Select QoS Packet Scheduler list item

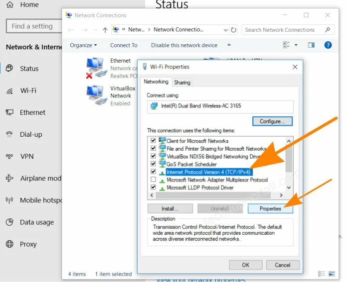pyautogui.click(x=191, y=164)
